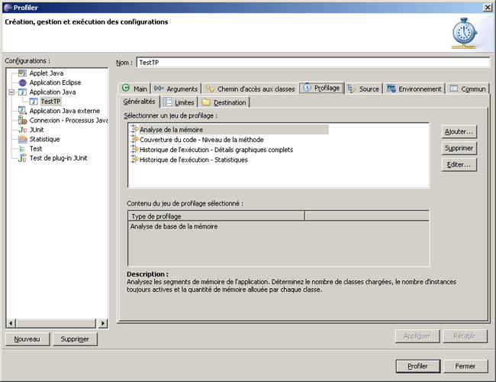Click the Application Eclipse sphere icon
This screenshot has width=496, height=382.
point(23,83)
